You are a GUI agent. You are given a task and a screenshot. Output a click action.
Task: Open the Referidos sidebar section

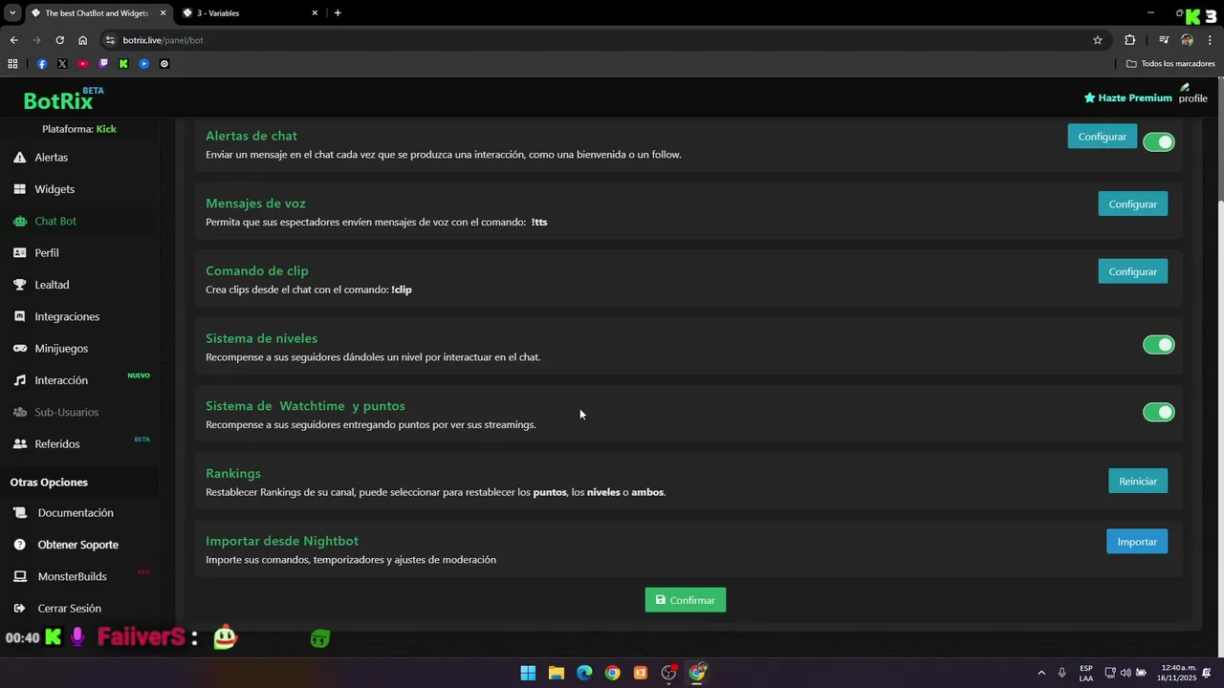(56, 444)
